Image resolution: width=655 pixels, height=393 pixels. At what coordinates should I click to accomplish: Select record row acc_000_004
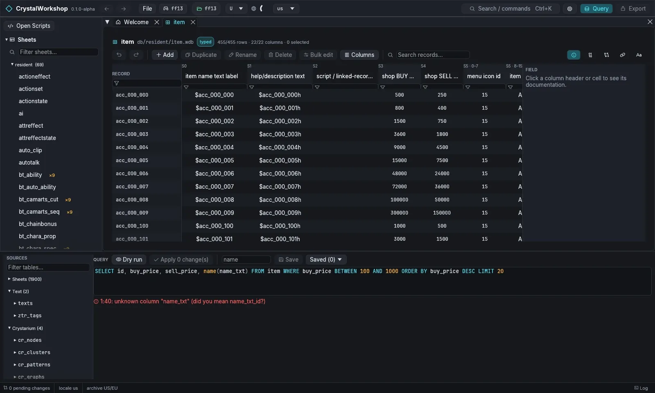132,147
